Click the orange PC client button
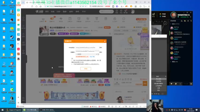Screen dimensions: 200x112 pyautogui.click(x=141, y=19)
